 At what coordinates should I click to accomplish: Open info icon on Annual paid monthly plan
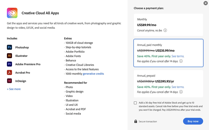pos(181,61)
